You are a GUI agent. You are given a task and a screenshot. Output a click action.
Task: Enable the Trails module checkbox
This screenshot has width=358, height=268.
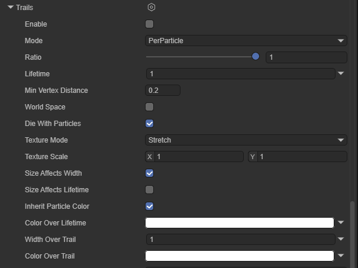click(x=149, y=24)
